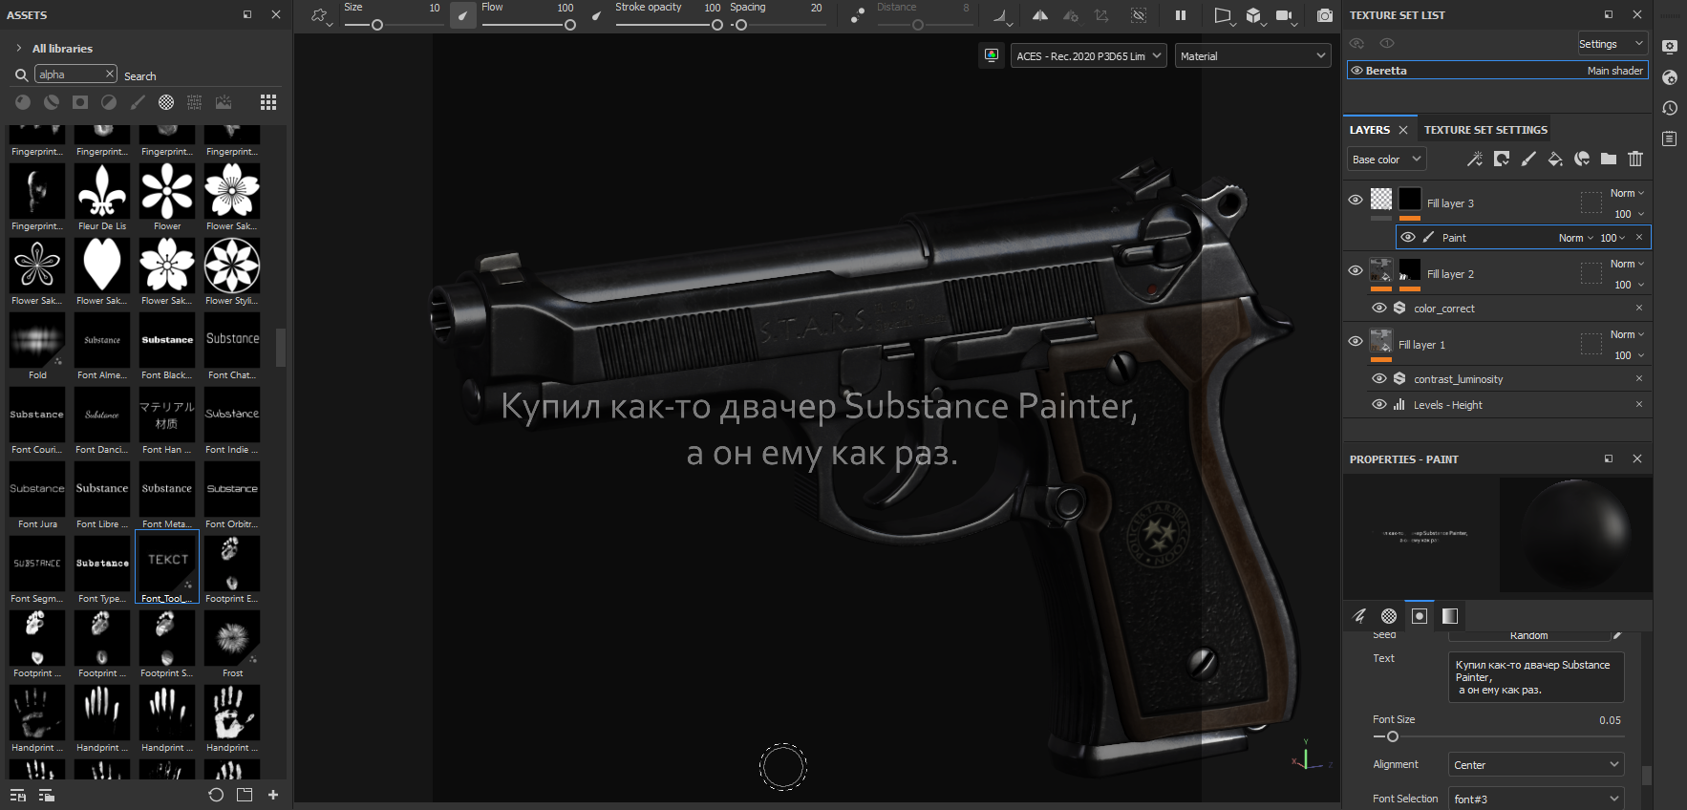1687x810 pixels.
Task: Open the video camera selection icon
Action: (1285, 15)
